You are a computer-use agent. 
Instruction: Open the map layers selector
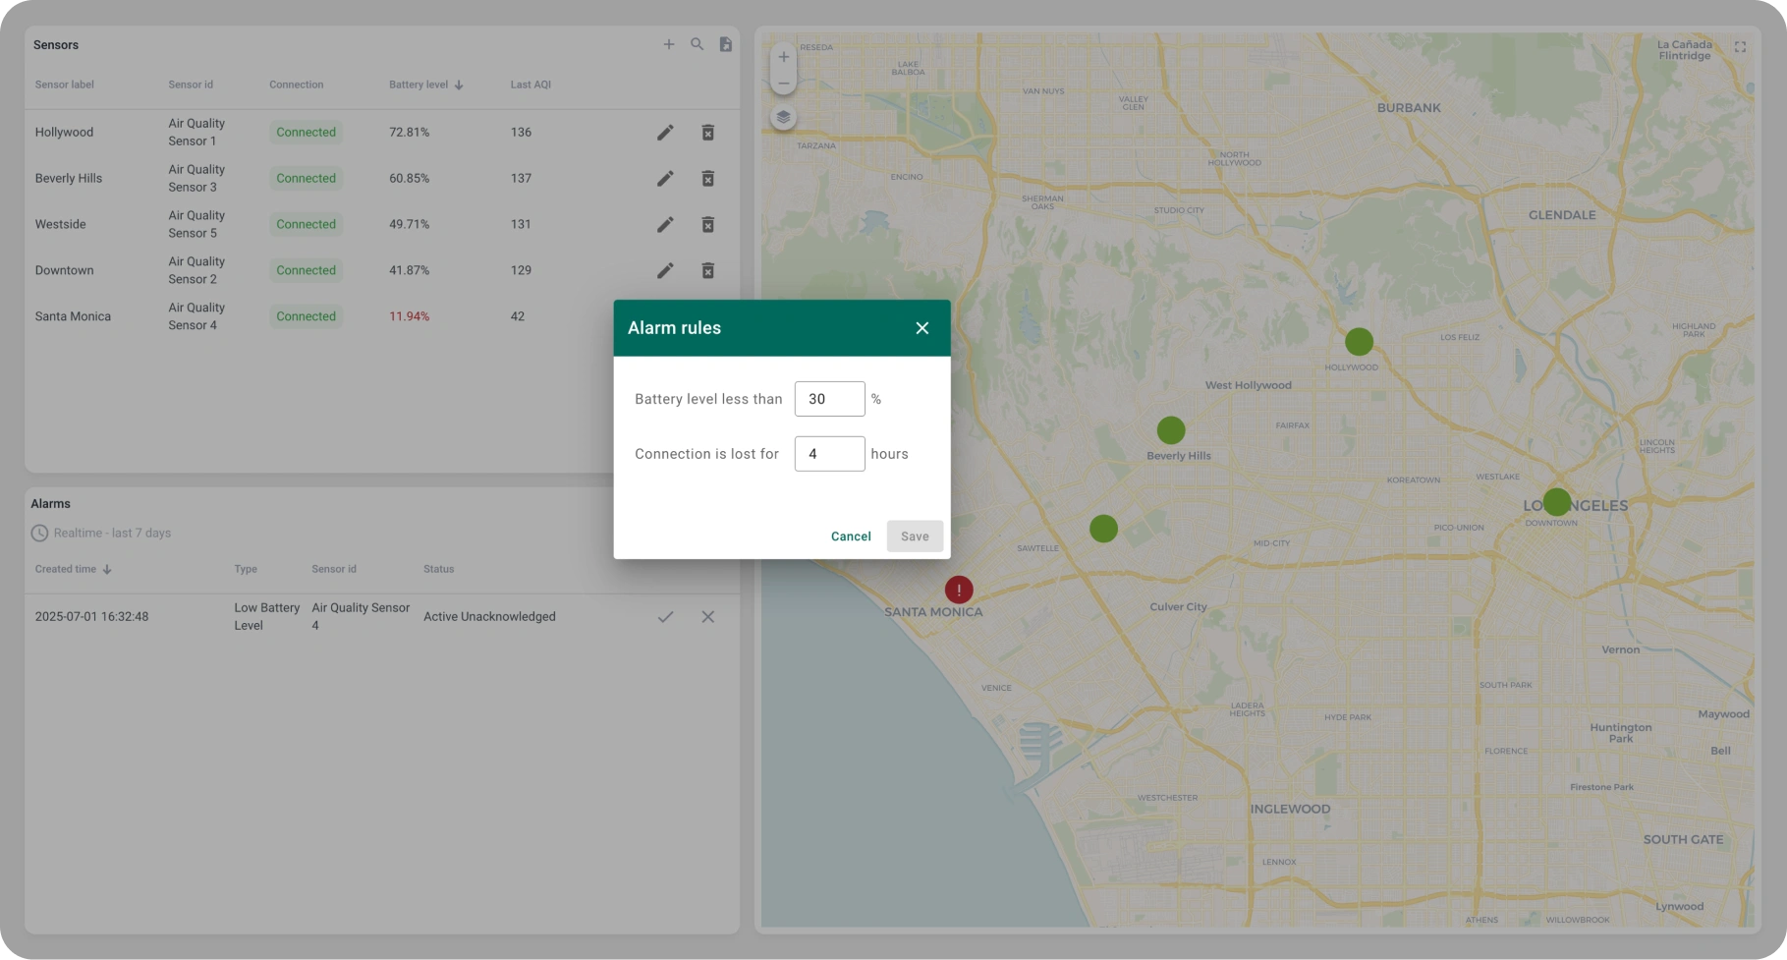(783, 117)
